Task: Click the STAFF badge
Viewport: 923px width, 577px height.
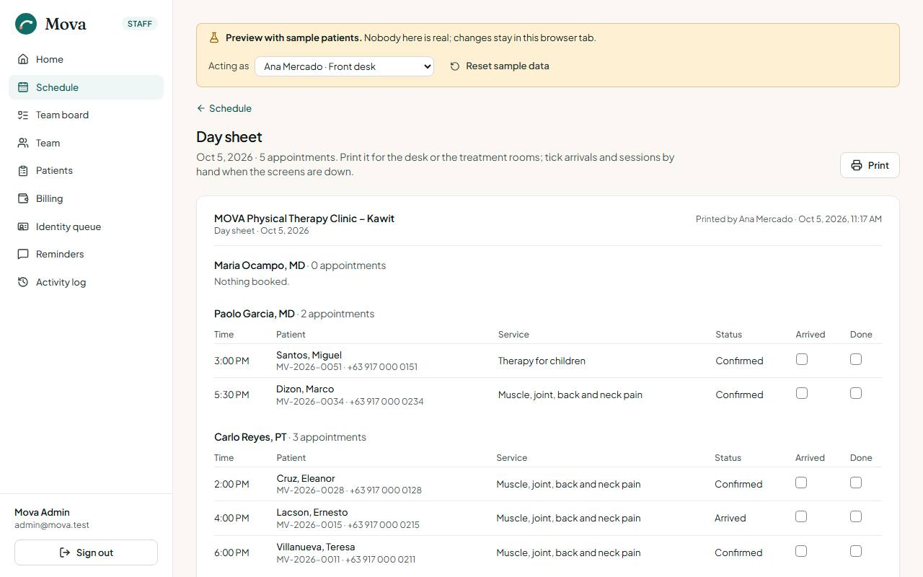Action: click(140, 24)
